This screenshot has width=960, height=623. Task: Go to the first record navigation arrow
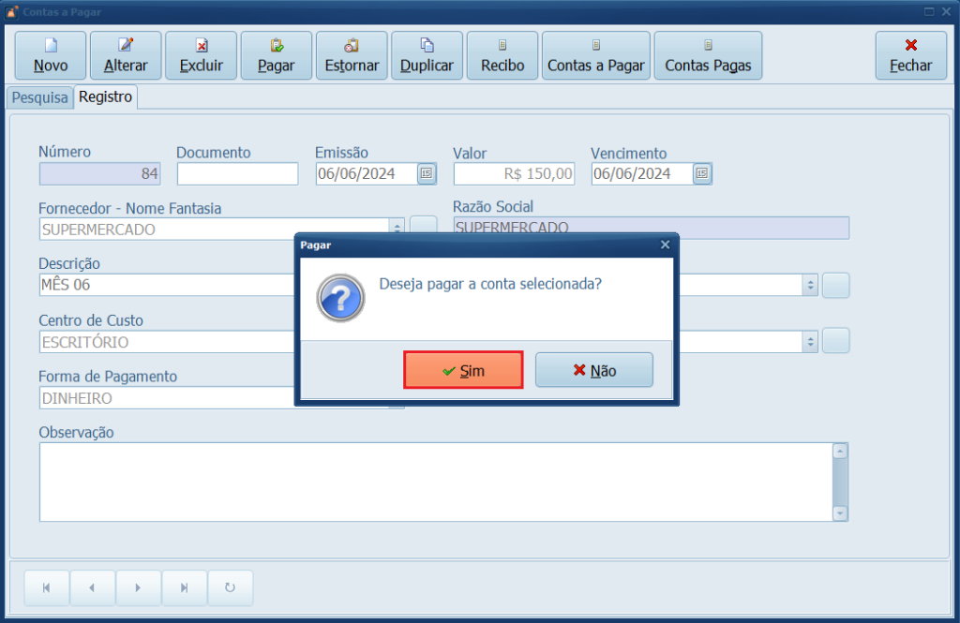coord(47,587)
